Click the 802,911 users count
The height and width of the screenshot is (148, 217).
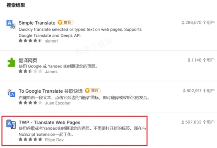tap(200, 91)
